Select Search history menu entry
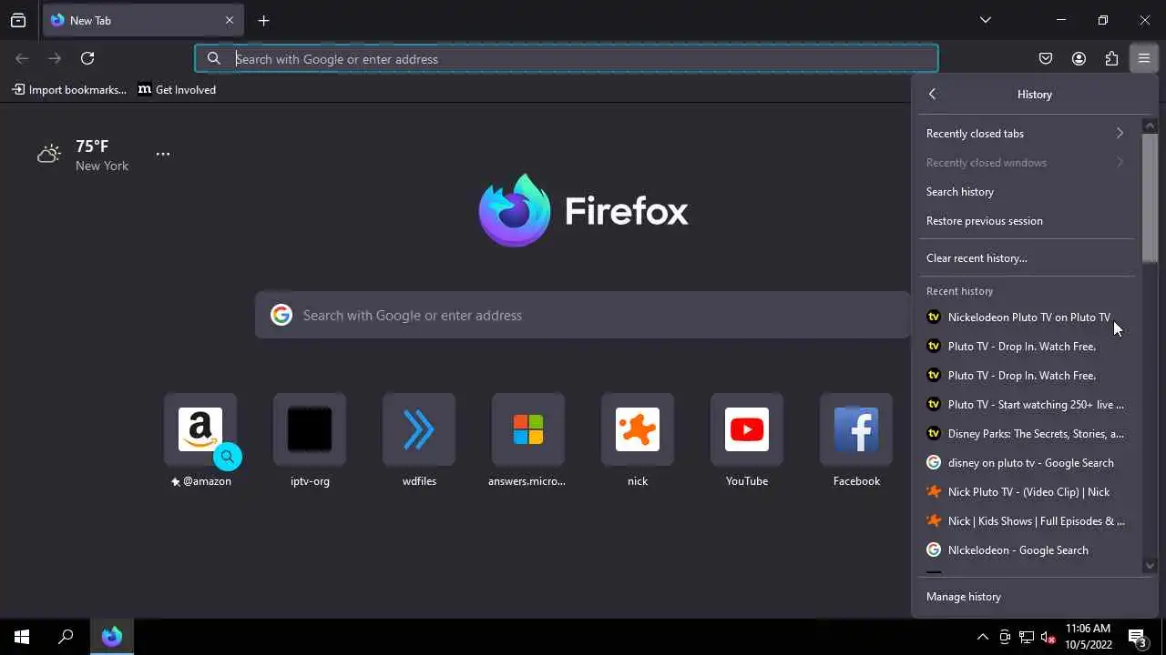1166x655 pixels. pos(1027,191)
